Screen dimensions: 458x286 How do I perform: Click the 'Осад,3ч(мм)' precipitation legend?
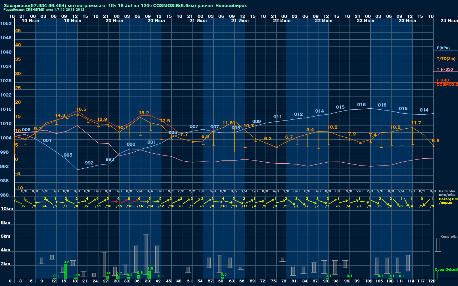(446, 269)
